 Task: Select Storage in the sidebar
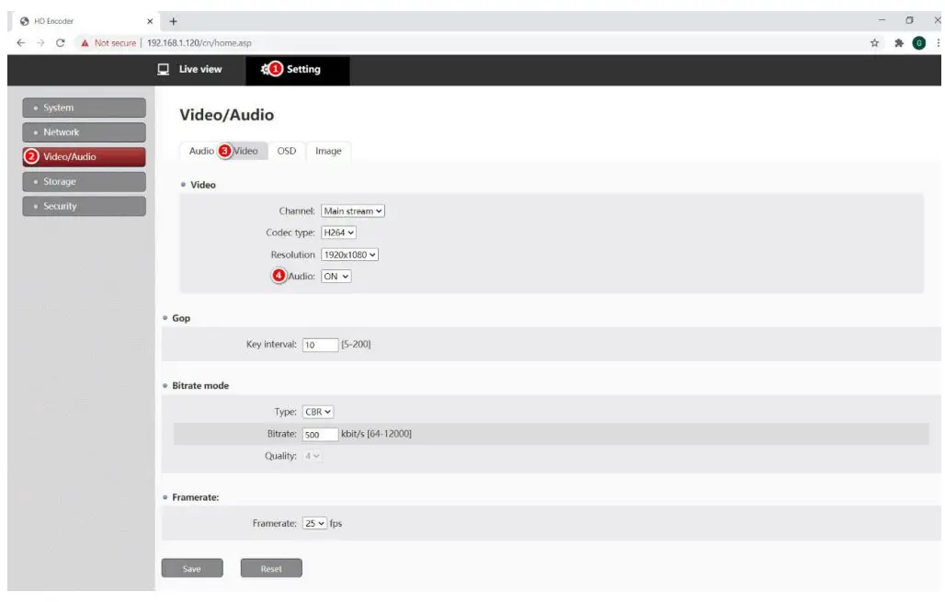pyautogui.click(x=85, y=181)
